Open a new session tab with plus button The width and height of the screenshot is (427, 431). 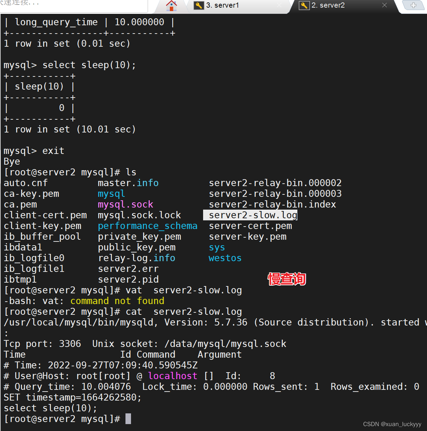(x=413, y=5)
